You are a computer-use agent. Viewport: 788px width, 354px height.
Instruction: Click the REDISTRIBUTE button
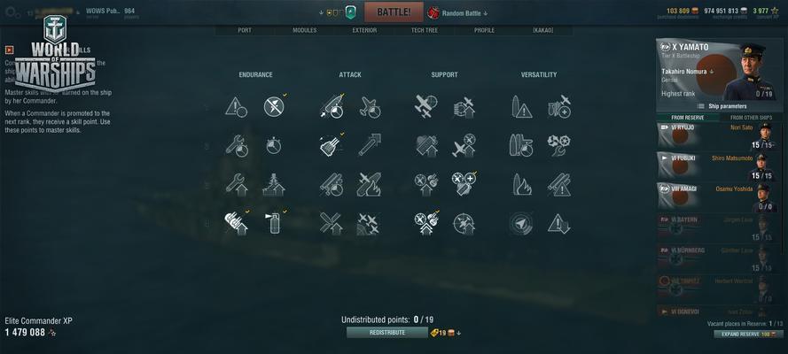pos(387,333)
